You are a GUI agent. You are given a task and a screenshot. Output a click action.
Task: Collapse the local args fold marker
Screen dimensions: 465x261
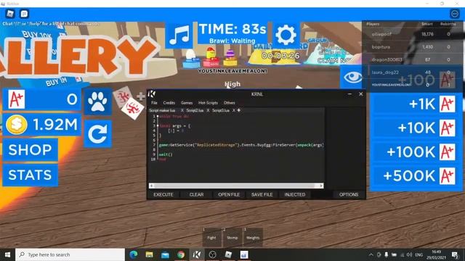[158, 125]
